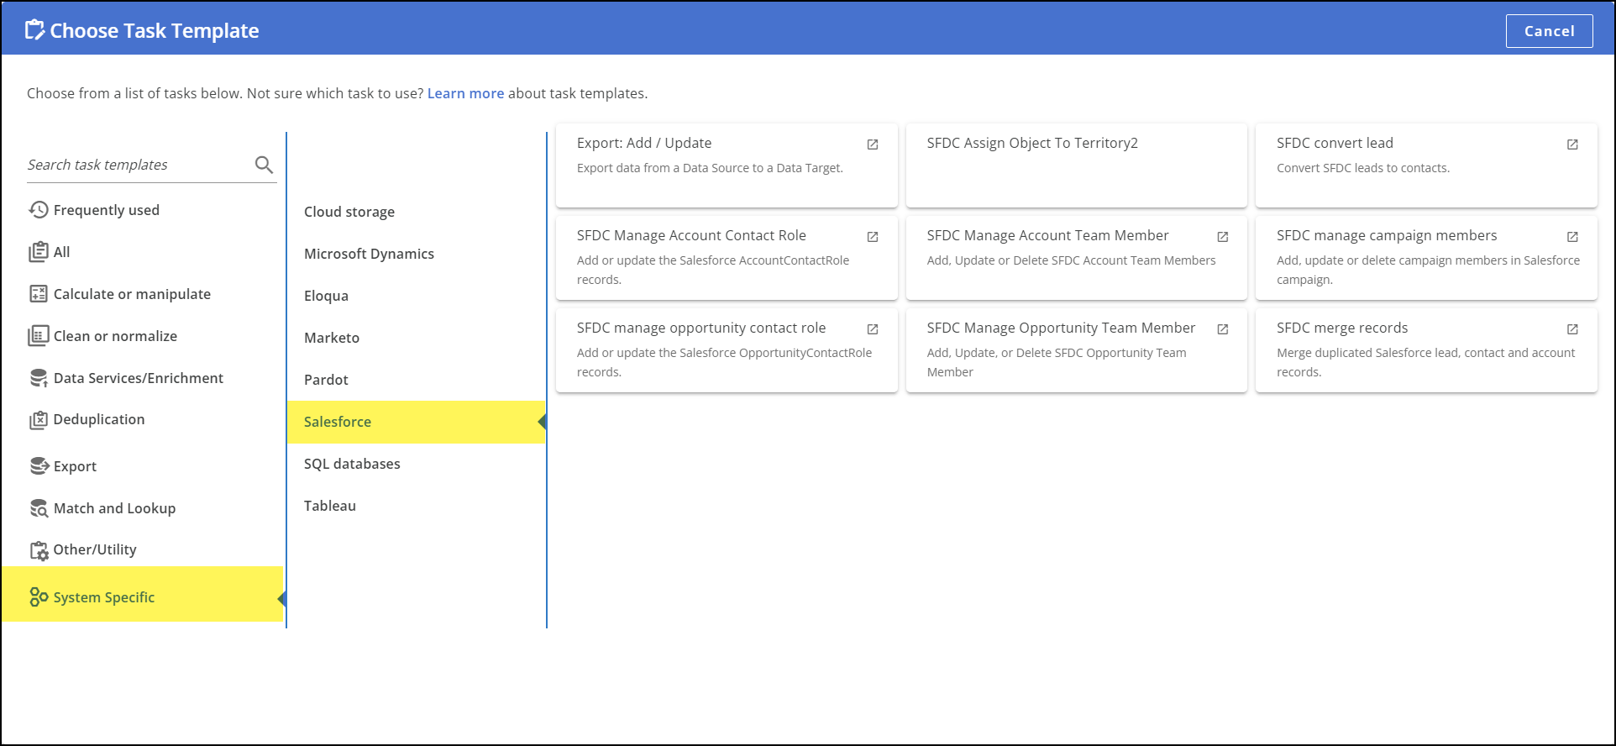This screenshot has height=746, width=1616.
Task: Pick SFDC Manage Account Contact Role card
Action: pyautogui.click(x=727, y=258)
